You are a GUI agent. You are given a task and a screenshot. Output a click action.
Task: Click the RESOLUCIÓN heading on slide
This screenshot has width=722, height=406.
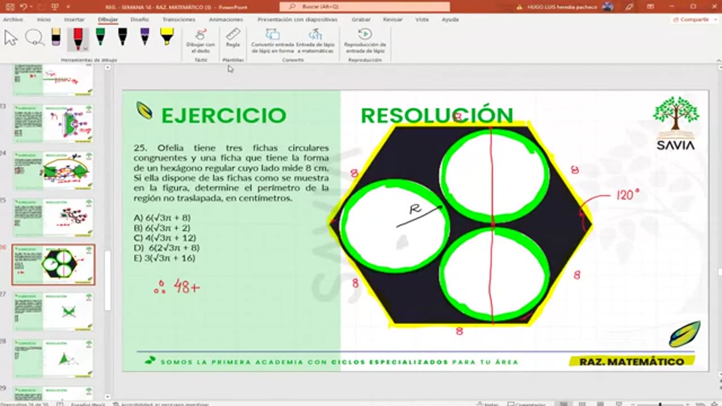(x=437, y=115)
